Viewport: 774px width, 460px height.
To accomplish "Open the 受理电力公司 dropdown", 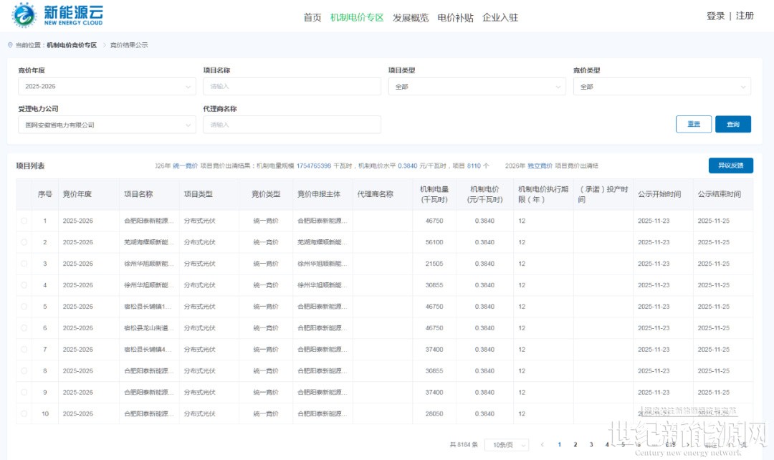I will [106, 125].
